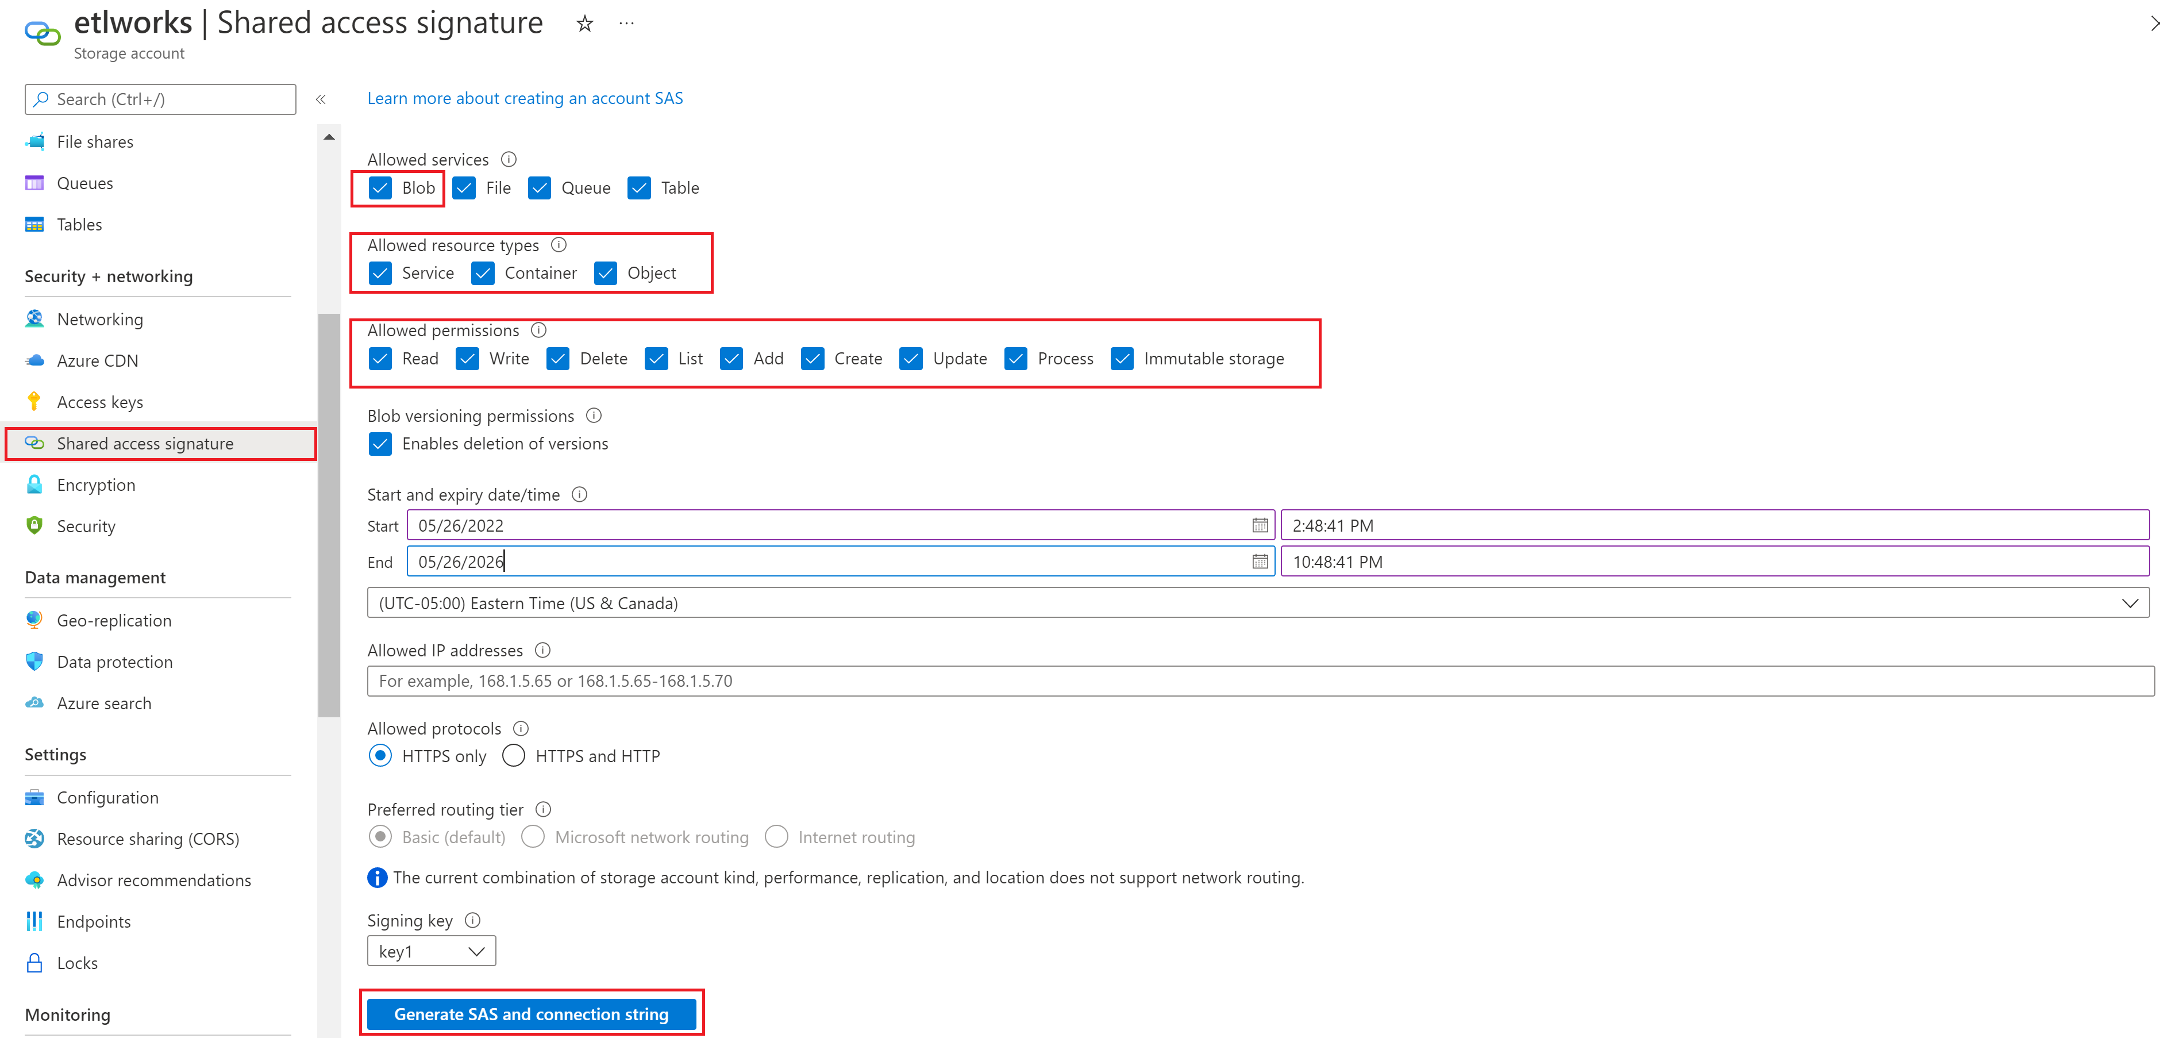Focus the sidebar Search box
Image resolution: width=2160 pixels, height=1038 pixels.
click(160, 99)
